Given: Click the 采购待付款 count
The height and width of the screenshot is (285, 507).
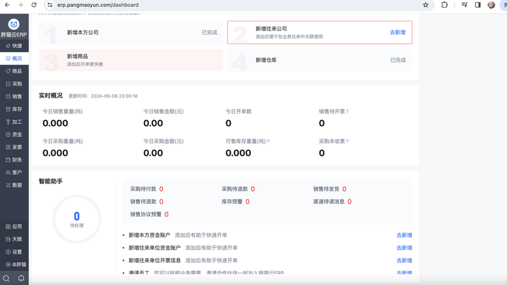Looking at the screenshot, I should point(162,189).
